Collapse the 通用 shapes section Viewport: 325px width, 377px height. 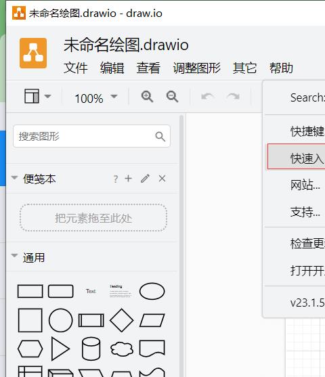point(15,255)
